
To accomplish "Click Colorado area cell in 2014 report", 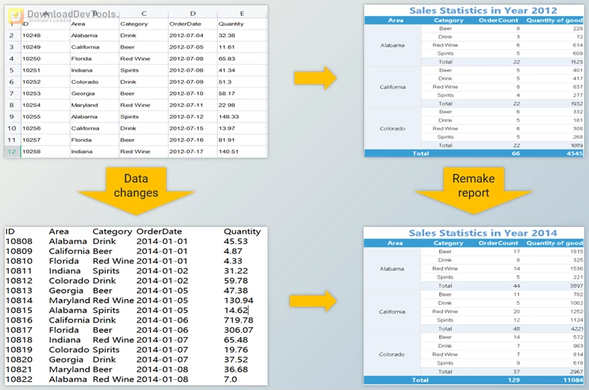I will 392,354.
